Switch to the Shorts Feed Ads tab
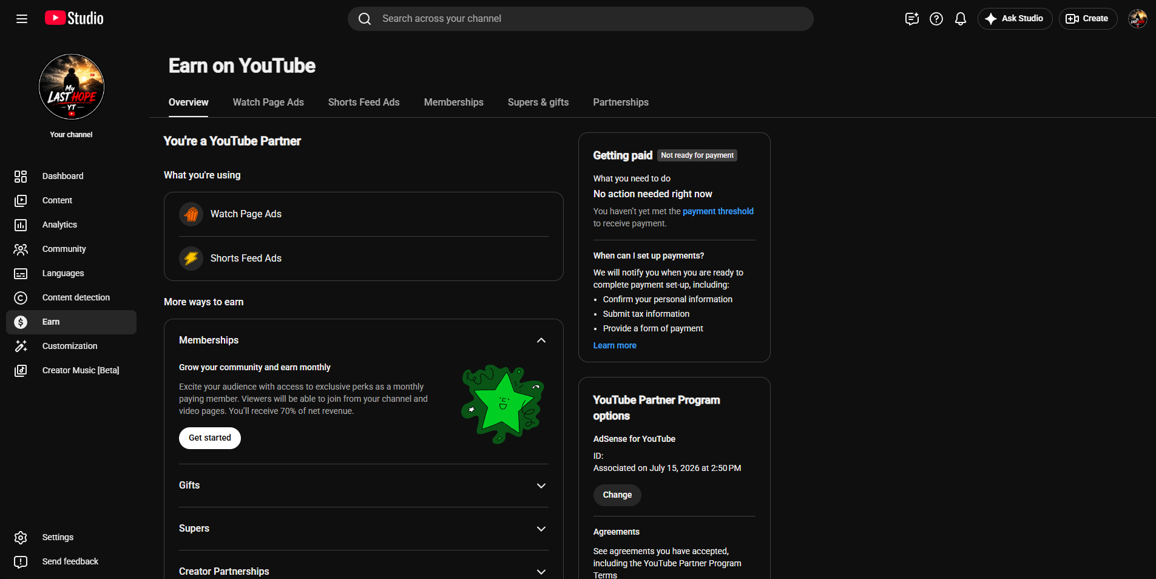 364,102
